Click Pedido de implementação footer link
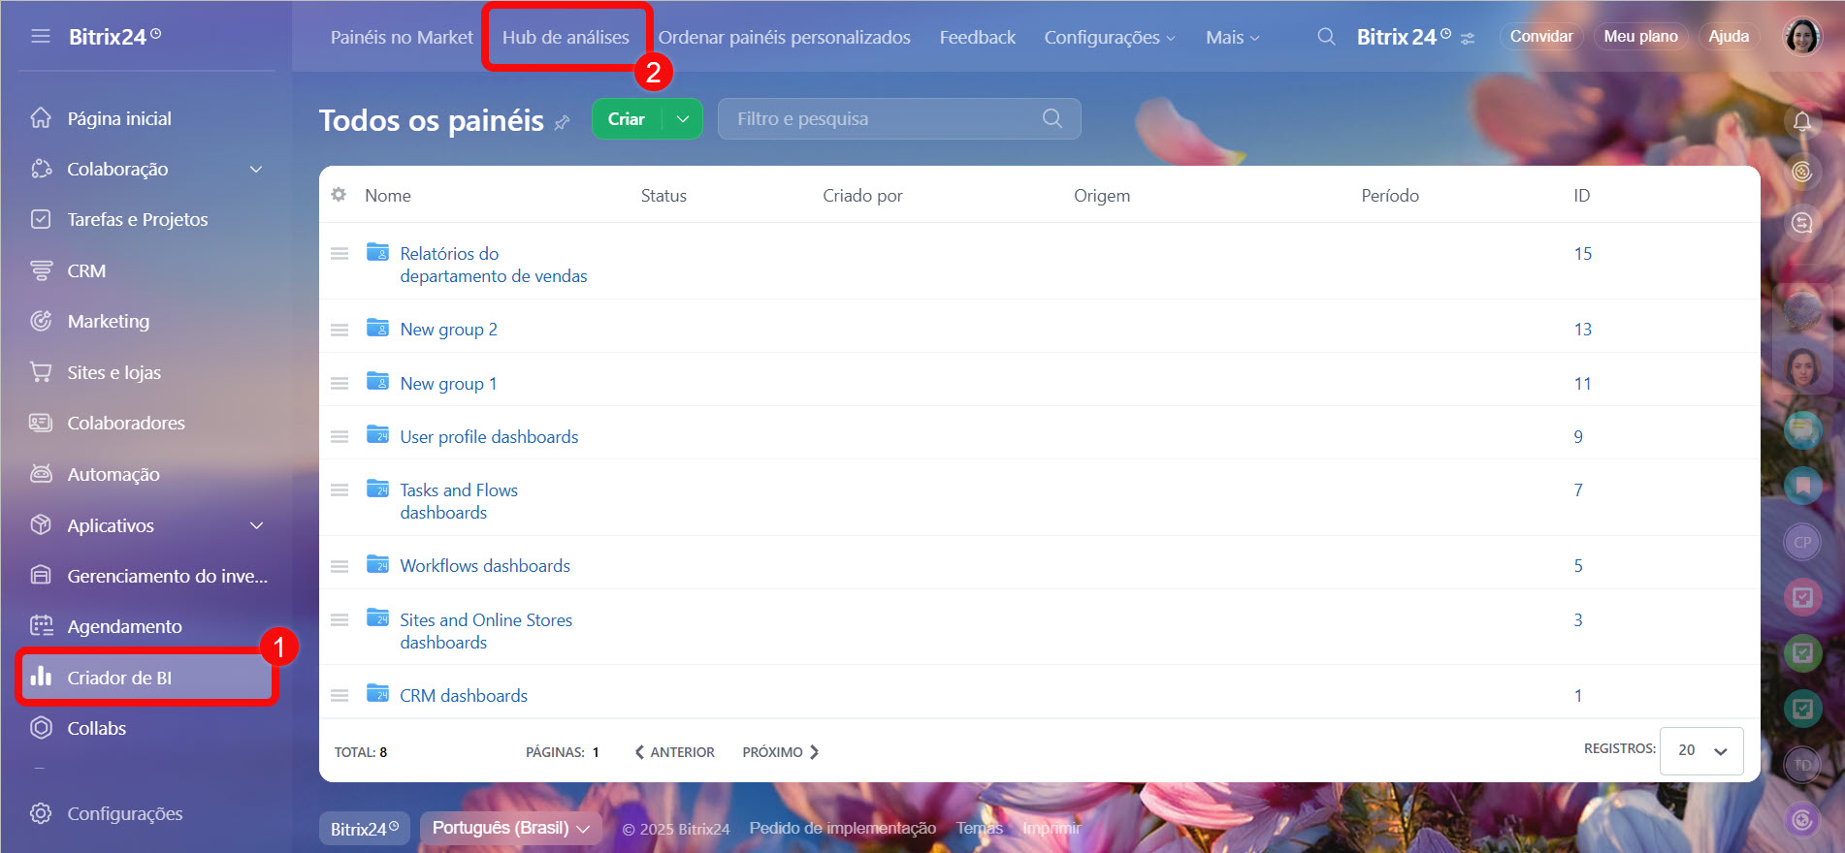Viewport: 1845px width, 853px height. [x=842, y=828]
